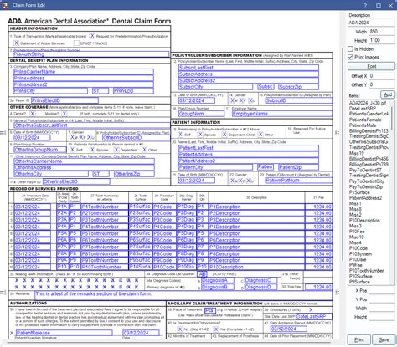Uncheck the Print Images checkbox
This screenshot has height=347, width=397.
point(350,57)
